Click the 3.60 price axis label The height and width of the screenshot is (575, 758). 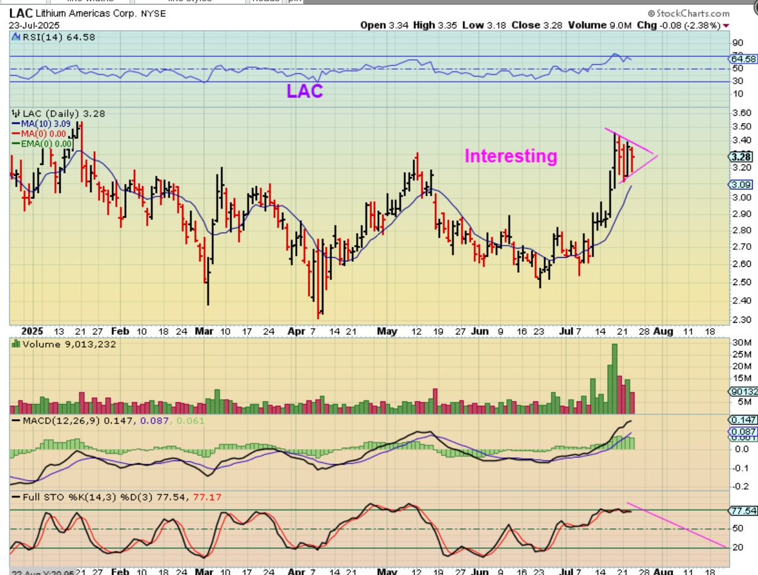pos(741,113)
